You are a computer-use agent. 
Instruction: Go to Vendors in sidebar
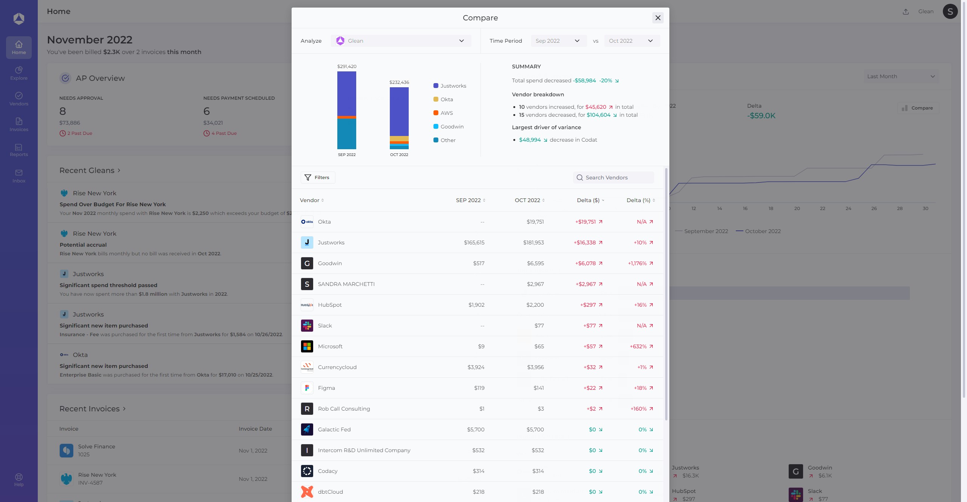click(19, 99)
